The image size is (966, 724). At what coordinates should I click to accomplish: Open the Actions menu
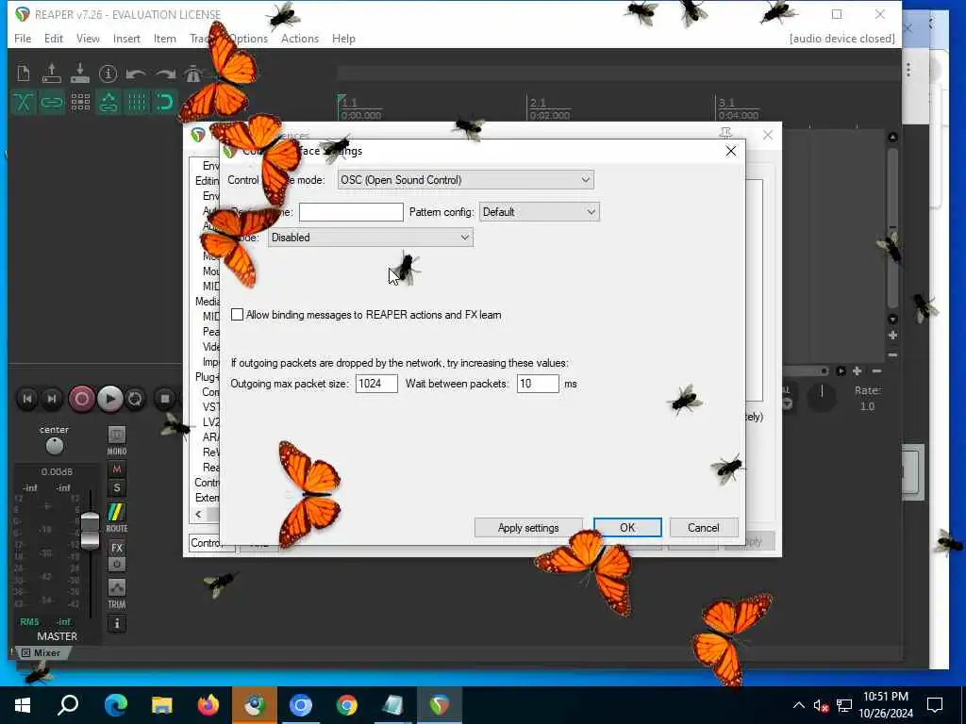coord(299,38)
